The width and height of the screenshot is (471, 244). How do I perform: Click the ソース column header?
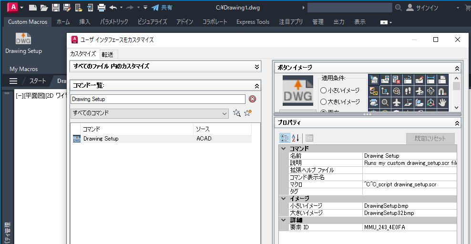tap(222, 129)
